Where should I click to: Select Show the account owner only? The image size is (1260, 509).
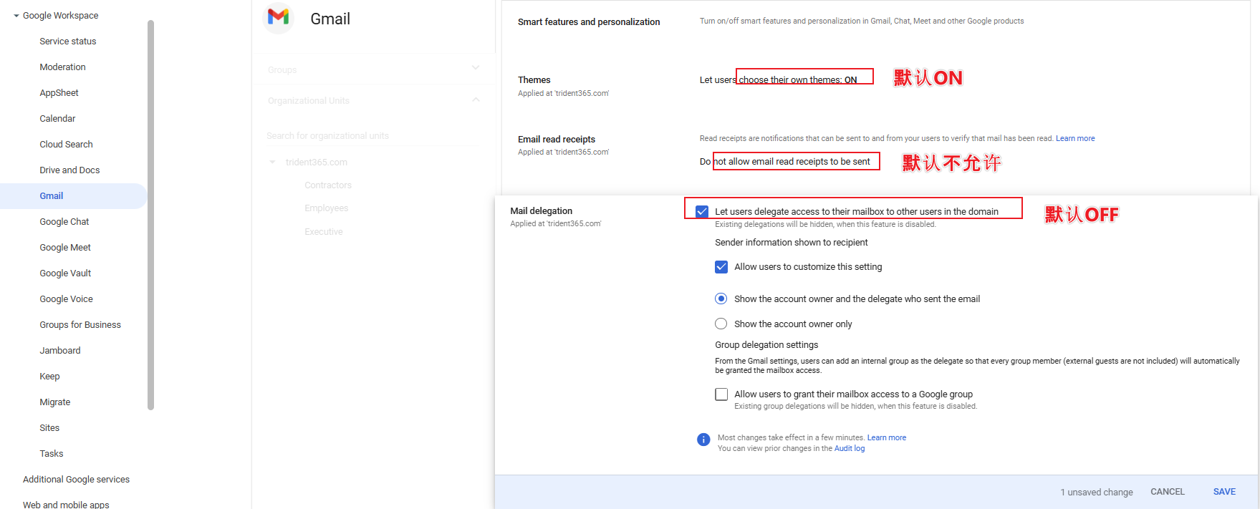721,324
